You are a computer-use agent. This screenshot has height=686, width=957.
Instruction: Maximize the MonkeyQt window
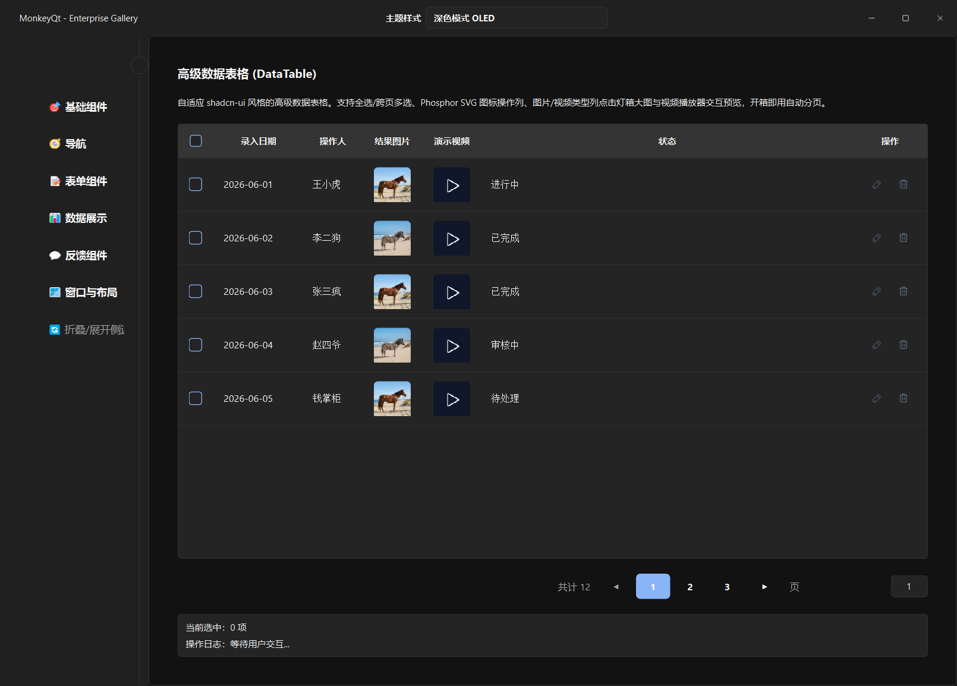point(905,18)
